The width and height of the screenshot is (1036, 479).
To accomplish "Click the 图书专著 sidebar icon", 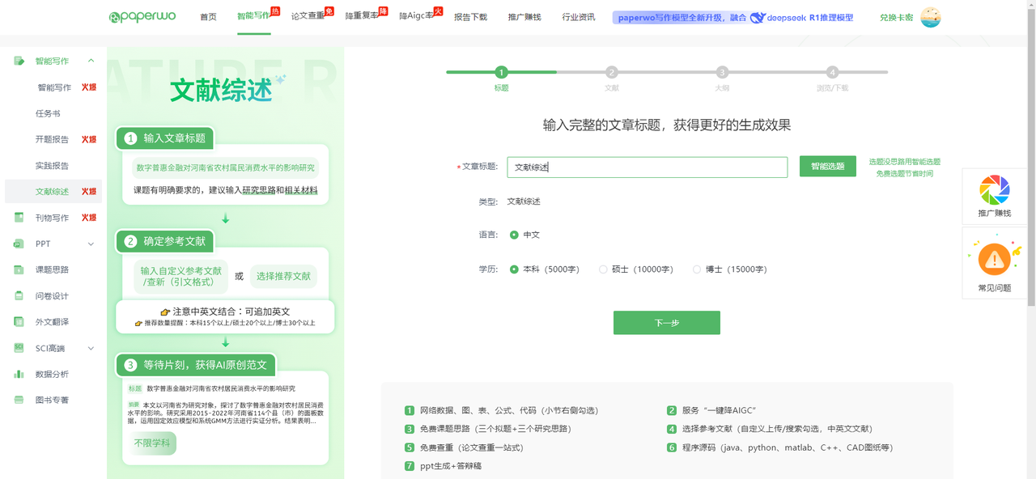I will [x=19, y=400].
